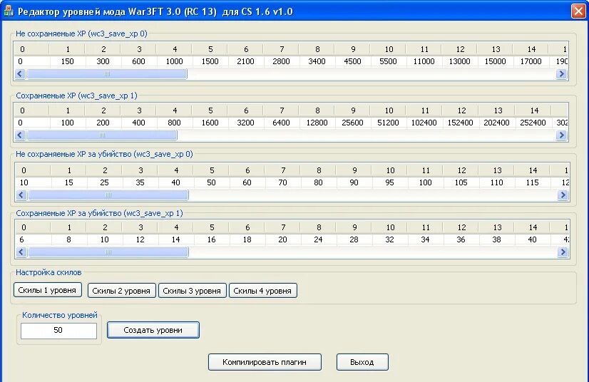Select cell 150 in non-saved XP table
This screenshot has height=382, width=589.
point(68,61)
